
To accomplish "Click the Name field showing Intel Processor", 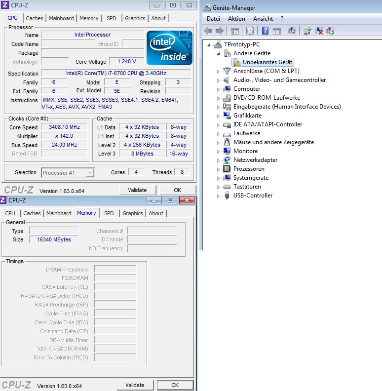I will coord(93,35).
